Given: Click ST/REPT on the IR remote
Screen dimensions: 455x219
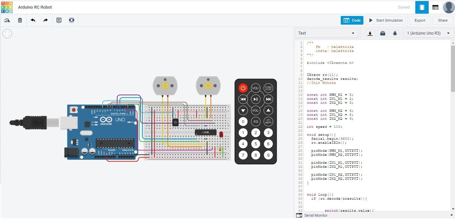Looking at the screenshot, I should [268, 121].
